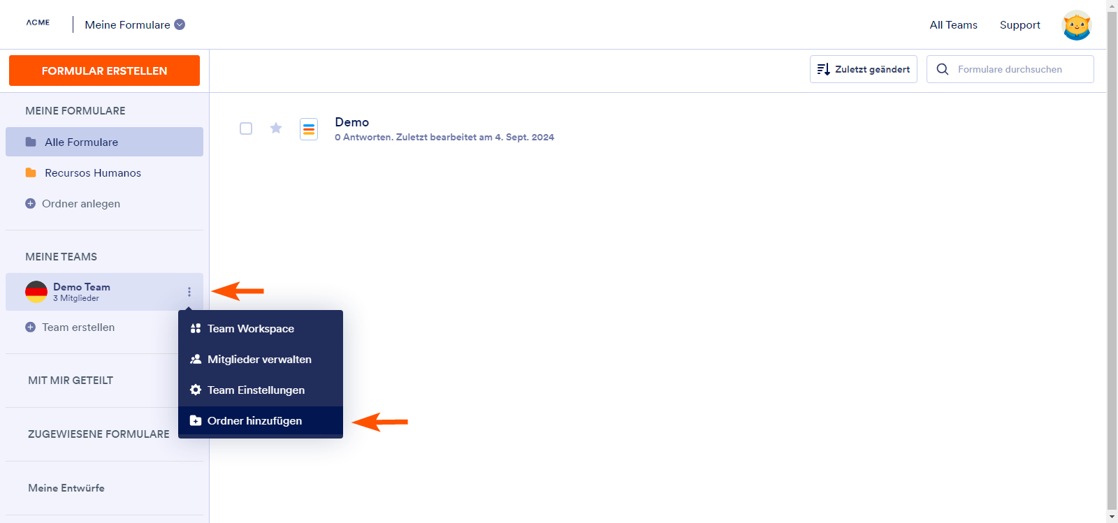Open Meine Entwürfe
The width and height of the screenshot is (1118, 523).
pos(66,488)
